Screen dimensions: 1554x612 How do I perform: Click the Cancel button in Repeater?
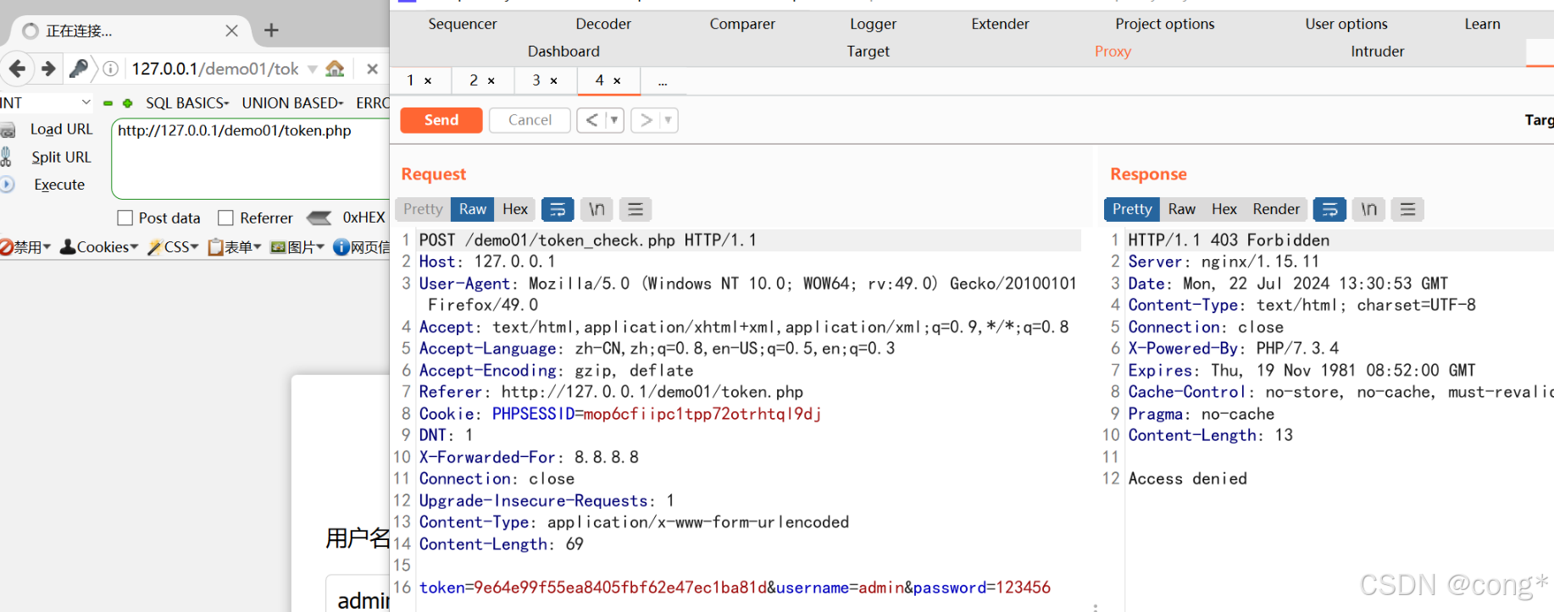[x=530, y=120]
